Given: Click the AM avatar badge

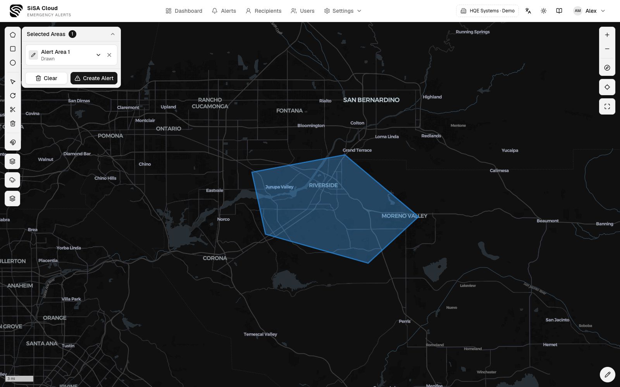Looking at the screenshot, I should (578, 11).
